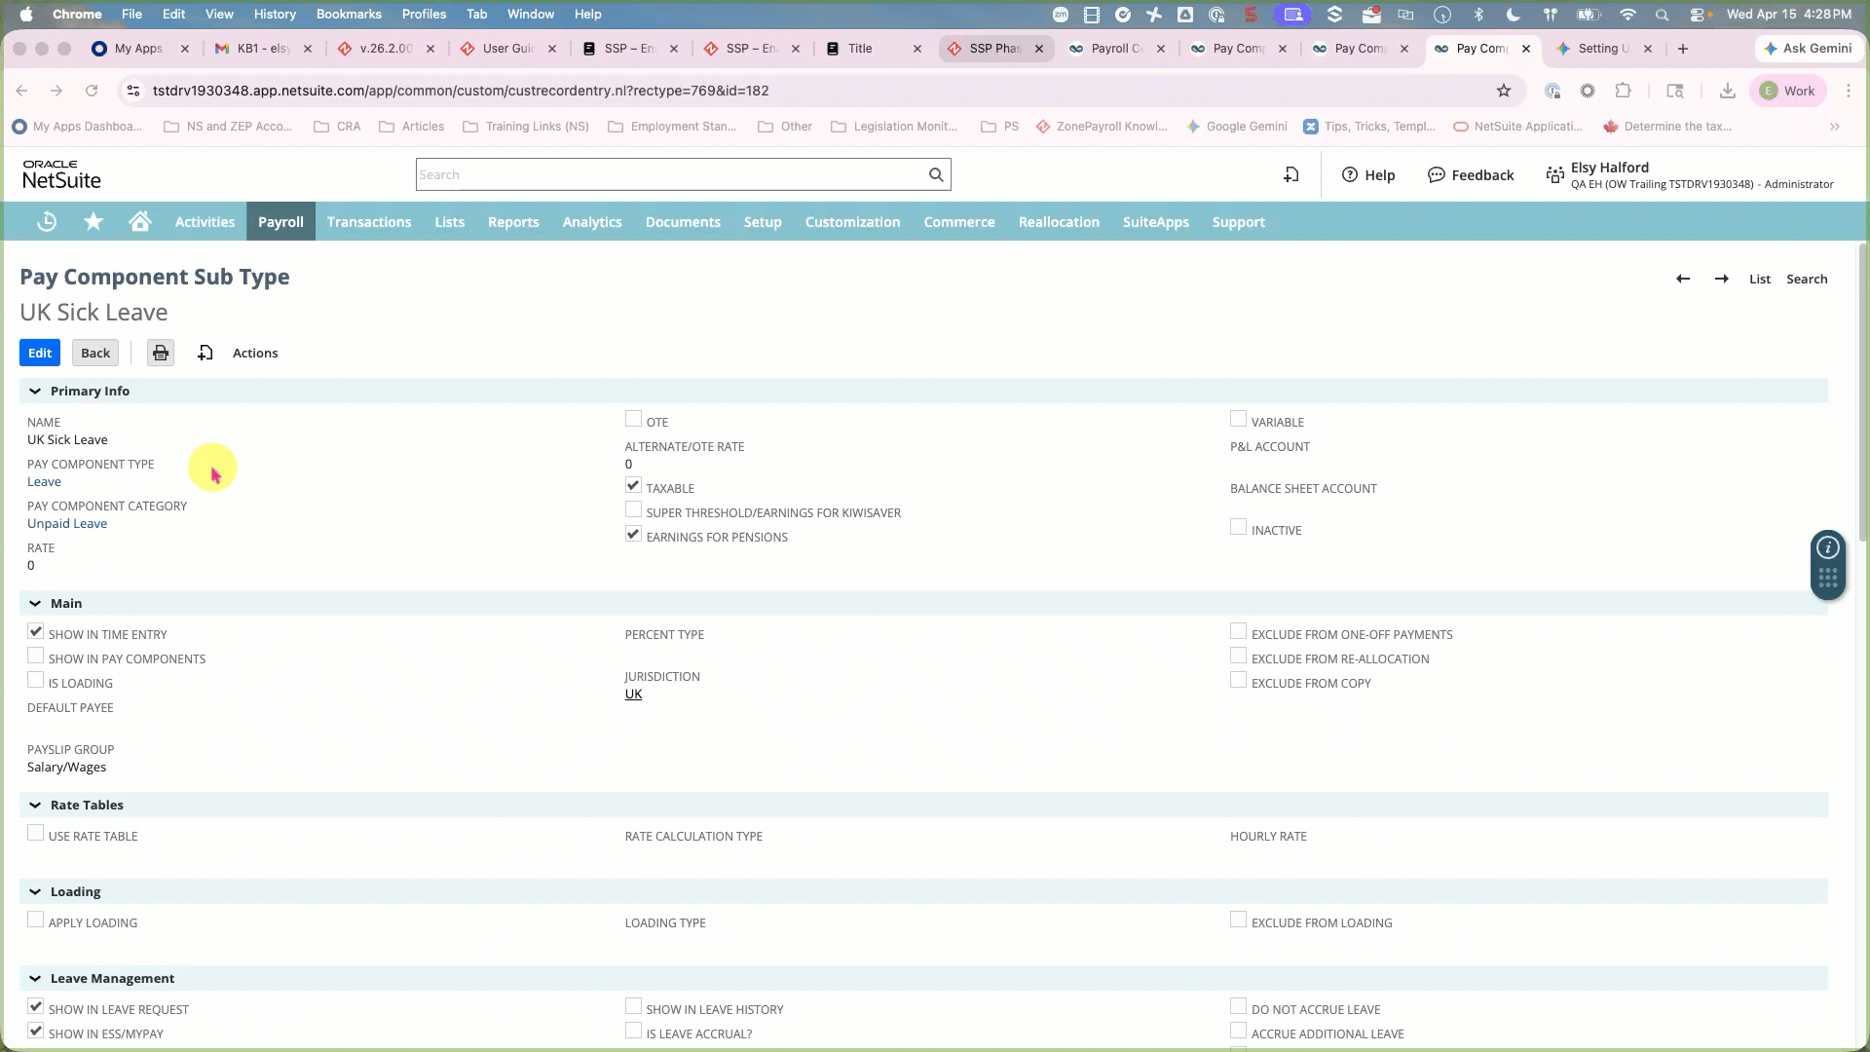
Task: Click the Help question mark icon
Action: pyautogui.click(x=1350, y=174)
